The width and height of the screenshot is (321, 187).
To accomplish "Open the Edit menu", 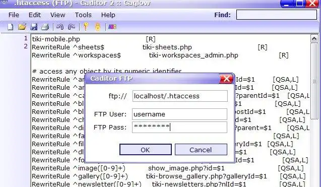I will 35,15.
